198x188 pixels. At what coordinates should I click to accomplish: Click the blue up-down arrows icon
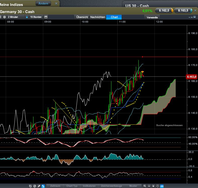coord(43,186)
